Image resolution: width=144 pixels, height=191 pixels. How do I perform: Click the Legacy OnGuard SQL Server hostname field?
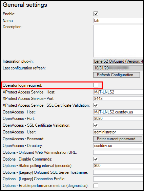pos(118,172)
